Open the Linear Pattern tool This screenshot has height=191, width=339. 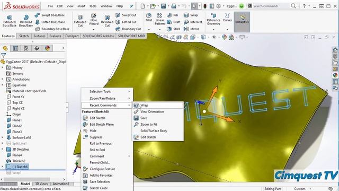coord(160,19)
